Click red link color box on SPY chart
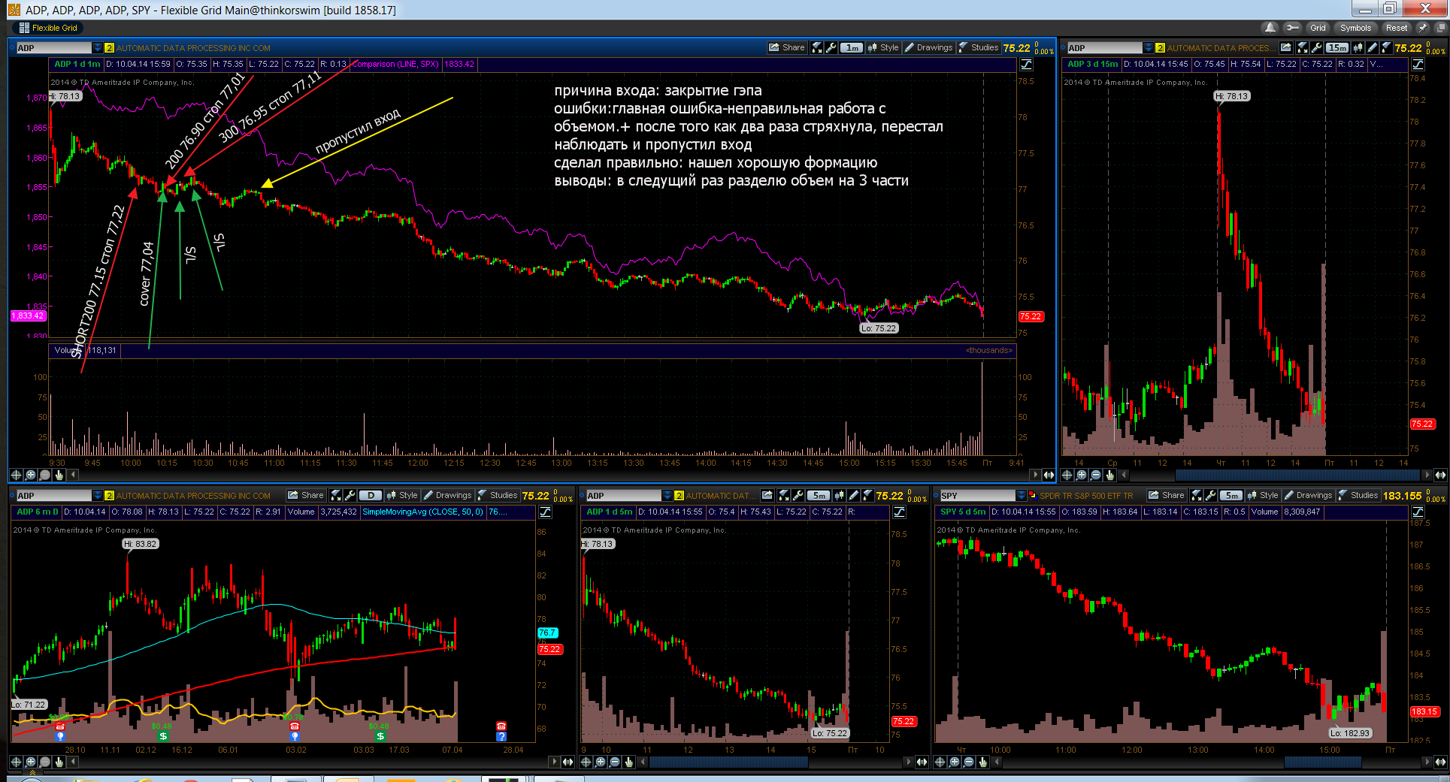The height and width of the screenshot is (782, 1450). tap(1032, 496)
